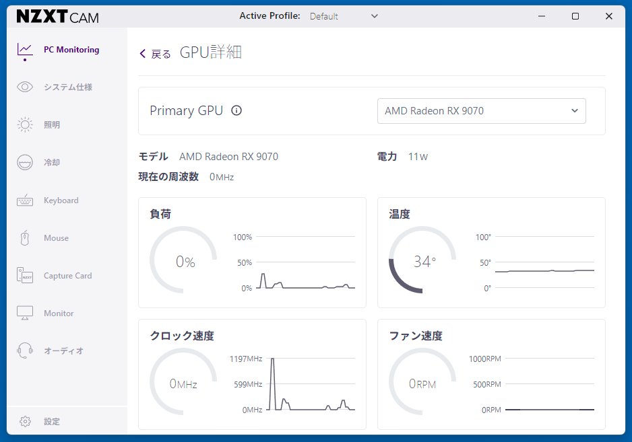Click the モデル AMD Radeon RX 9070 value
632x442 pixels.
[x=228, y=156]
